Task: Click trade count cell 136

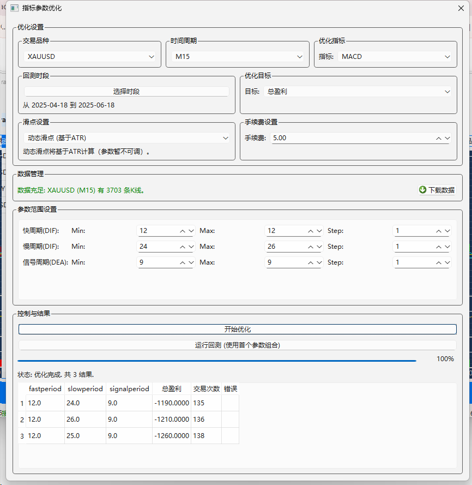Action: tap(207, 420)
